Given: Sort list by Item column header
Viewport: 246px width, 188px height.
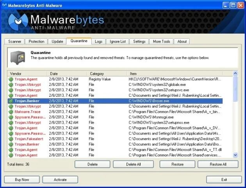Looking at the screenshot, I should [x=175, y=74].
